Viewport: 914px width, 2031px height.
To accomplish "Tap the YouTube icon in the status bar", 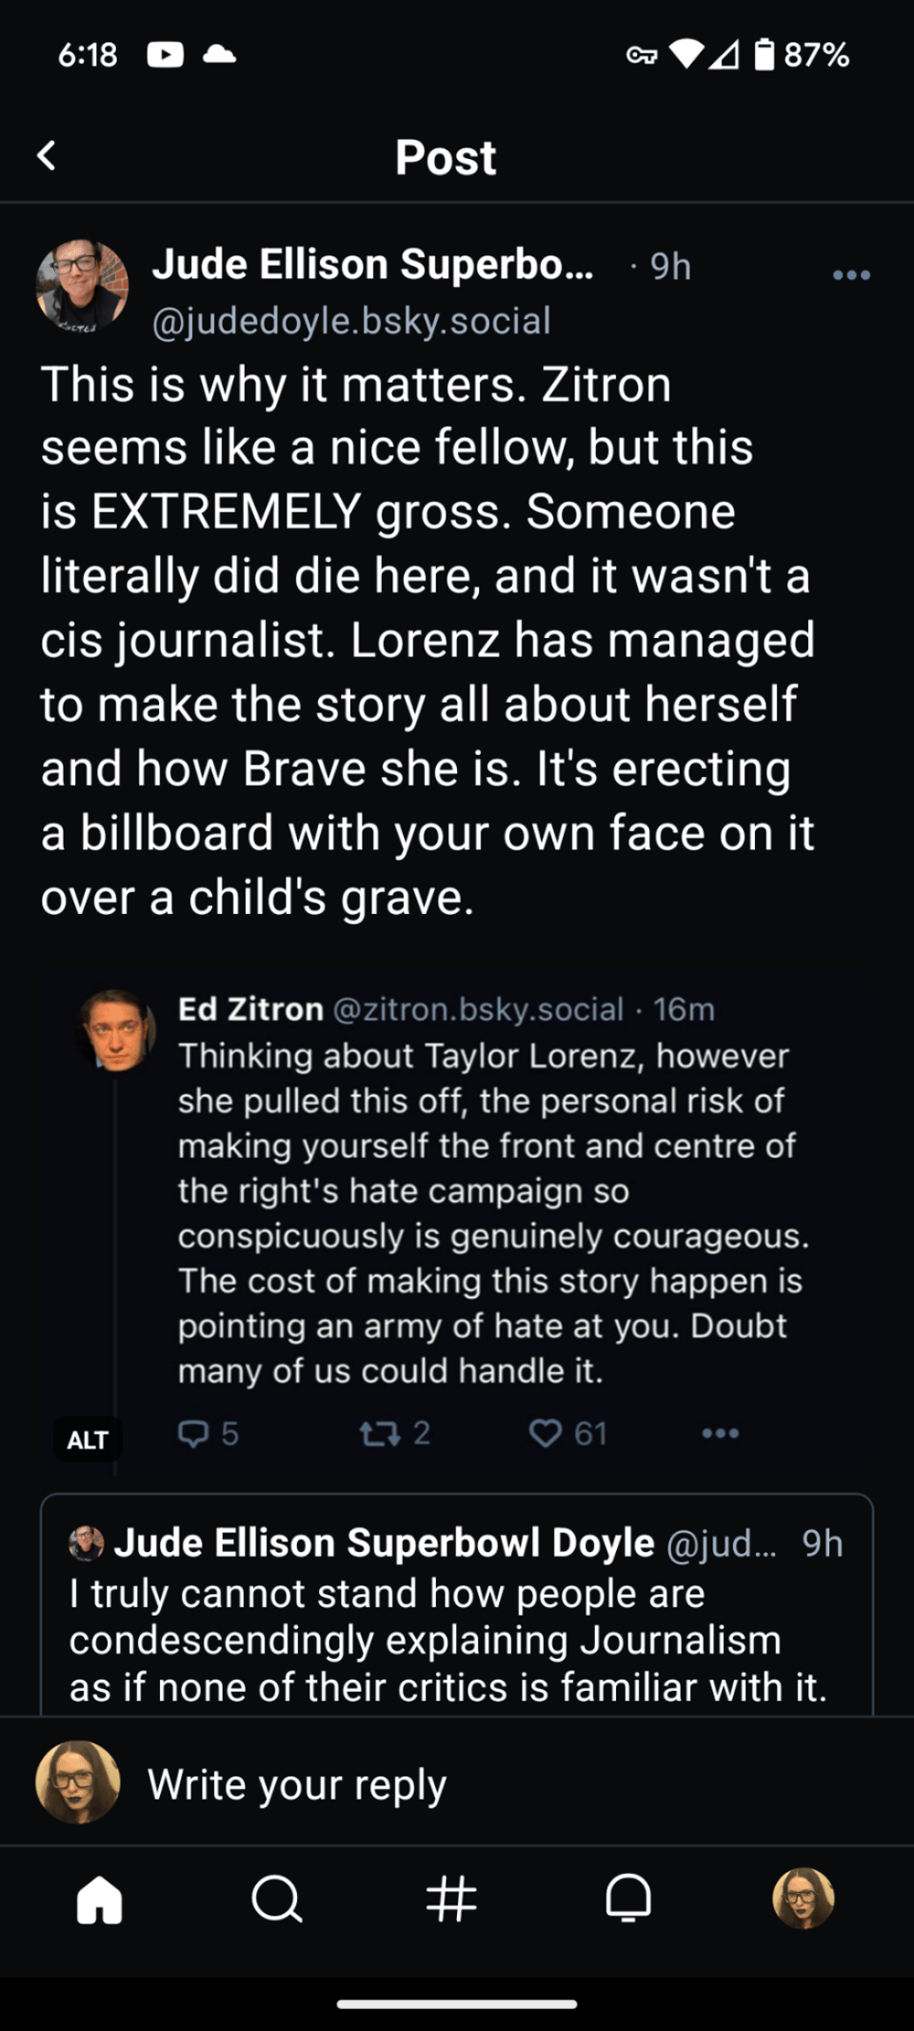I will pos(165,54).
